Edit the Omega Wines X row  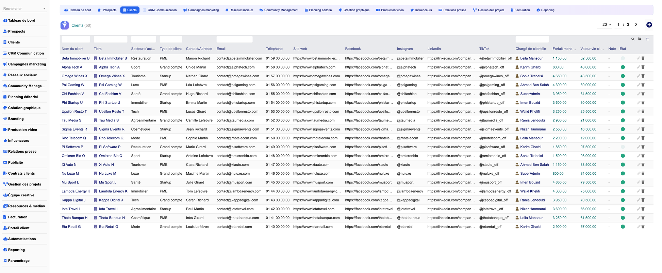pyautogui.click(x=639, y=76)
